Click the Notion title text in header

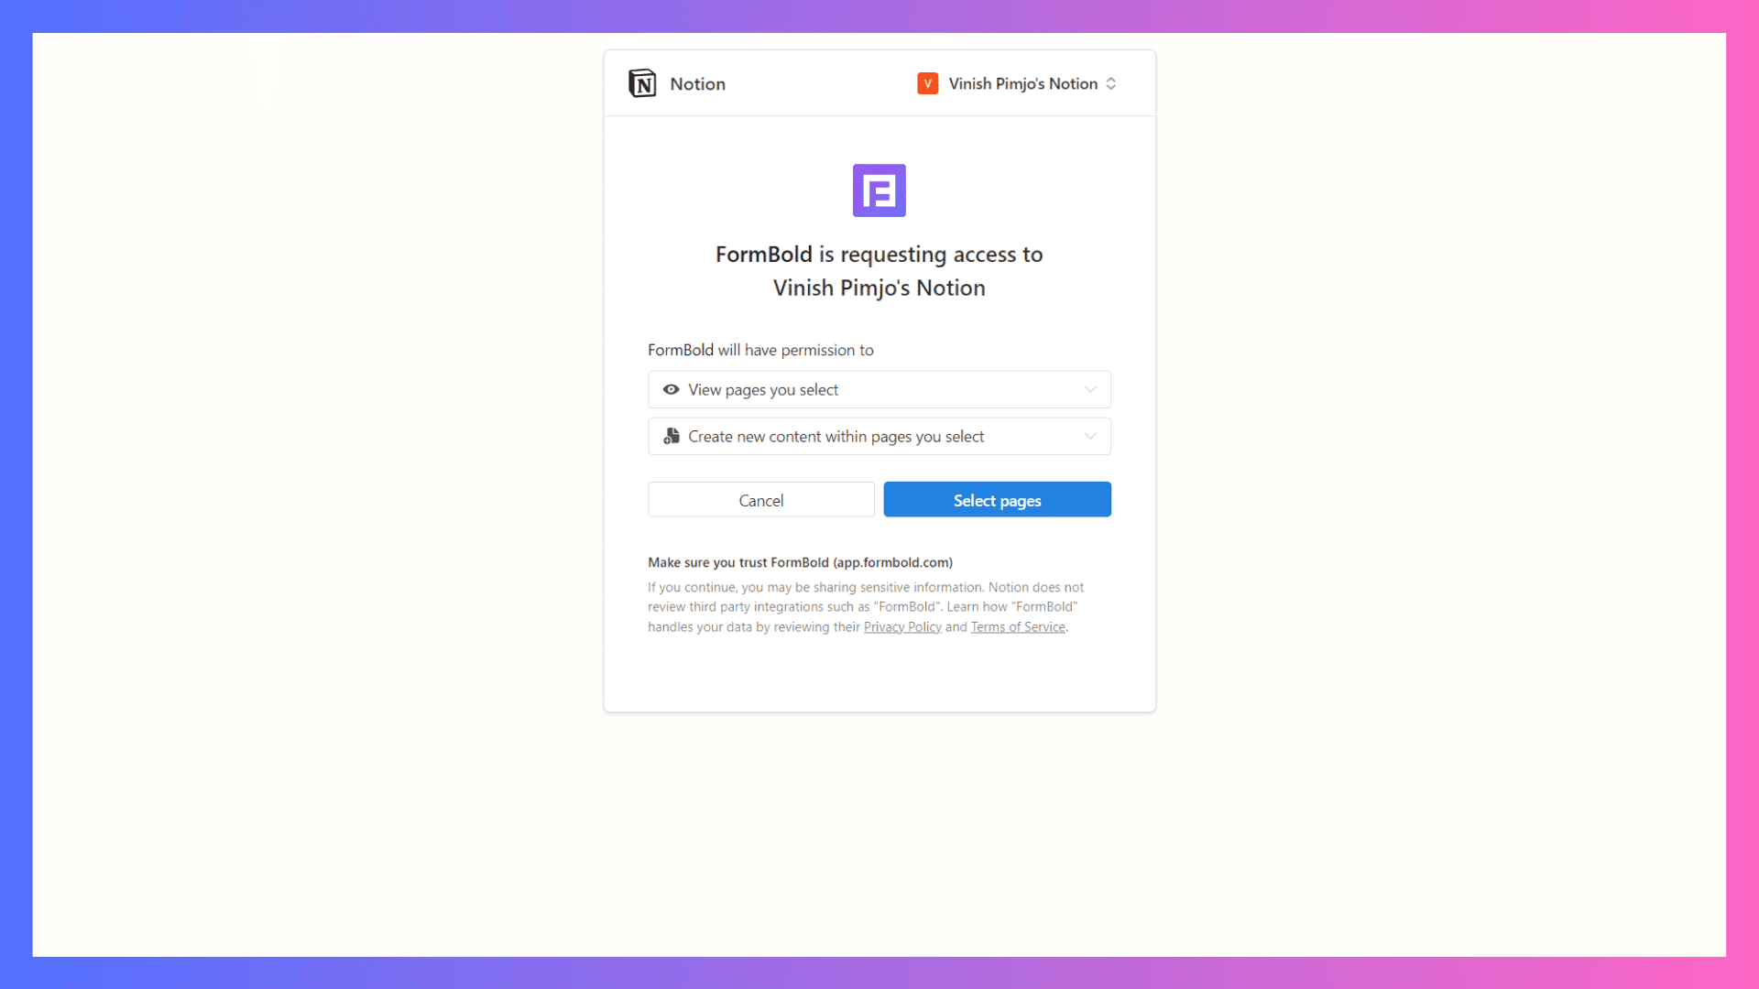pyautogui.click(x=697, y=83)
